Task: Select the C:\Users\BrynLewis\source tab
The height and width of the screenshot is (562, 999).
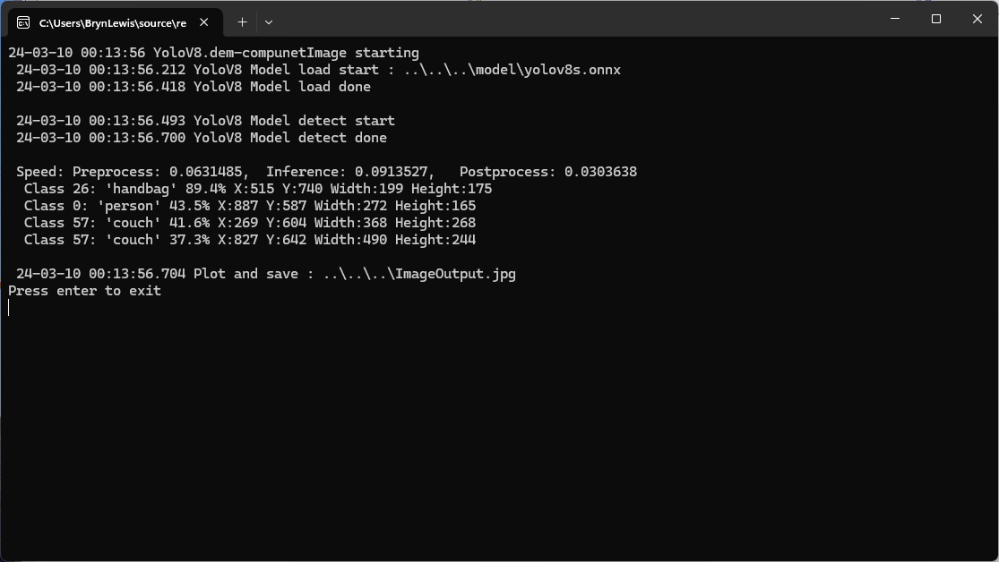Action: point(112,22)
